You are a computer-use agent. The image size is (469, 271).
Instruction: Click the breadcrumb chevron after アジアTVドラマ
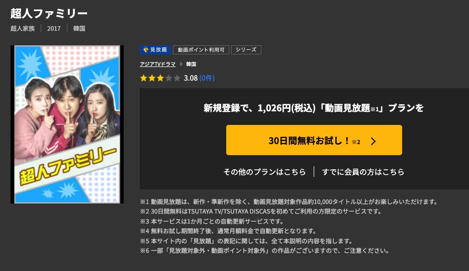click(181, 64)
